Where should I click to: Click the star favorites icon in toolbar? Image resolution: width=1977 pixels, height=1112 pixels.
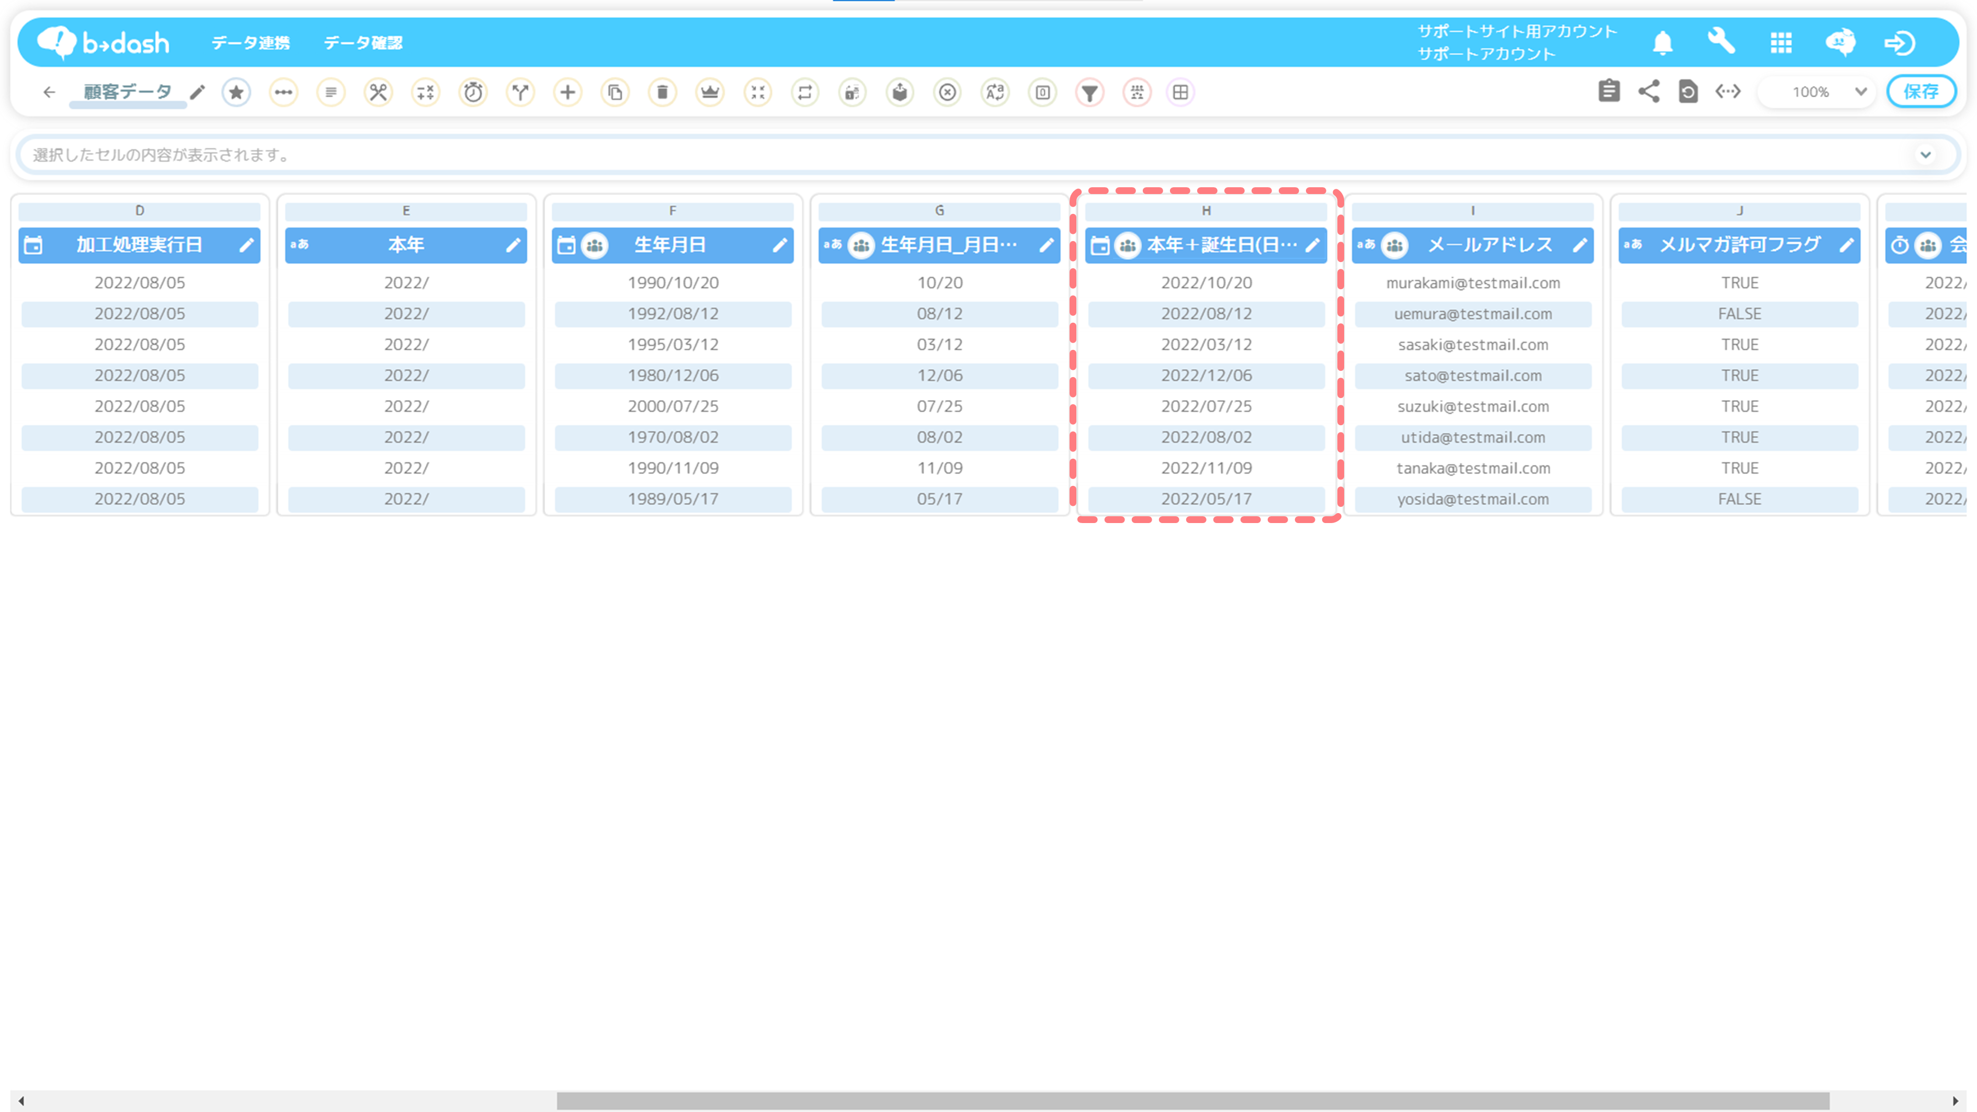(236, 92)
